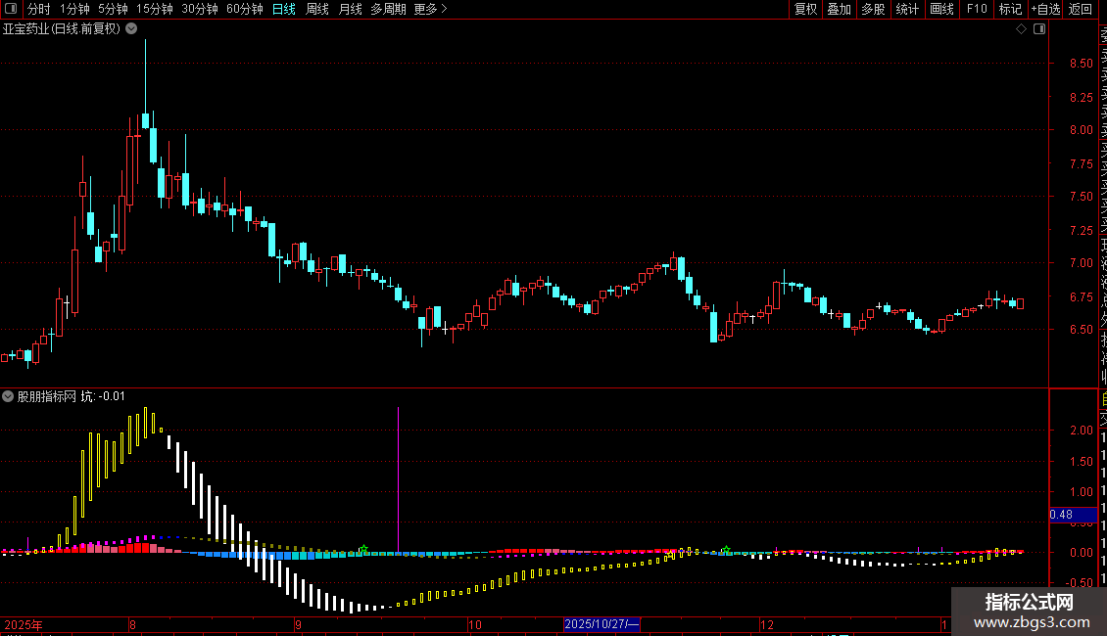1107x636 pixels.
Task: Click the highlighted 2025/10/27 date marker
Action: 602,624
